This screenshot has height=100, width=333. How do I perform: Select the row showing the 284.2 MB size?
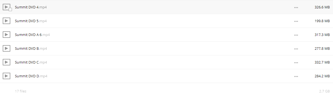166,76
